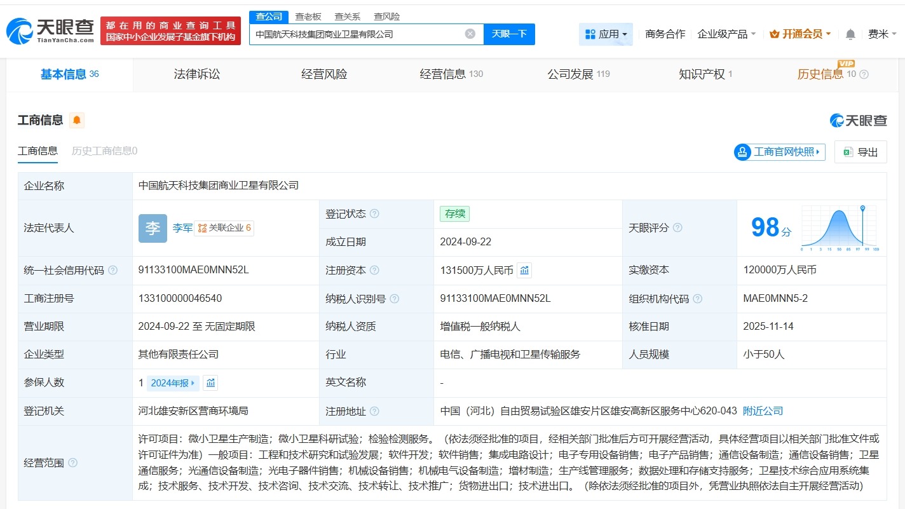Open the 费米 account dropdown

pos(880,34)
